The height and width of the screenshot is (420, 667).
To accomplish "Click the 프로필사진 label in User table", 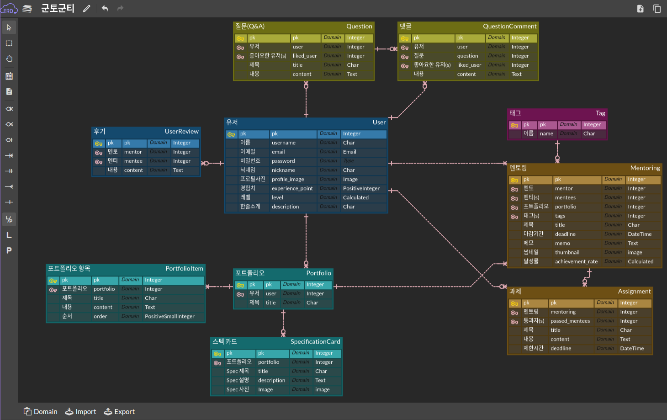I will click(253, 180).
